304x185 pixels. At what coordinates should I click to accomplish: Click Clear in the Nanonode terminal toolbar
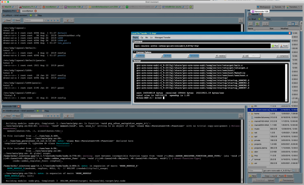pos(7,116)
